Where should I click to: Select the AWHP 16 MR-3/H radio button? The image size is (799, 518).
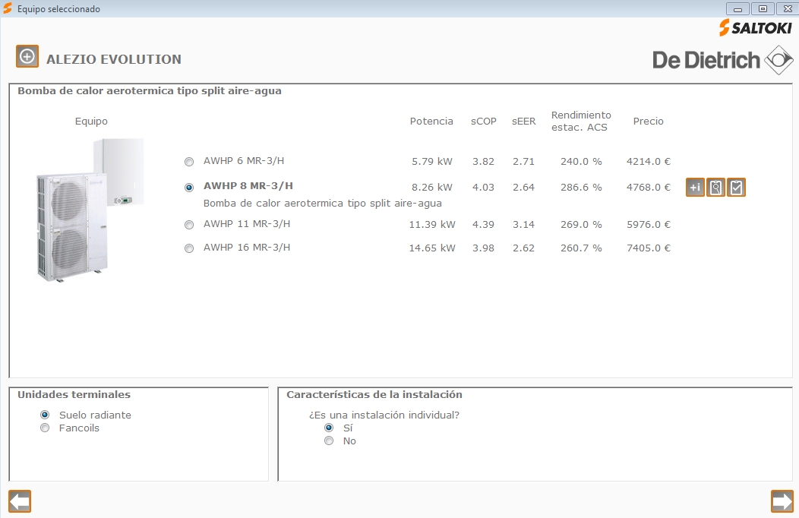[x=189, y=248]
